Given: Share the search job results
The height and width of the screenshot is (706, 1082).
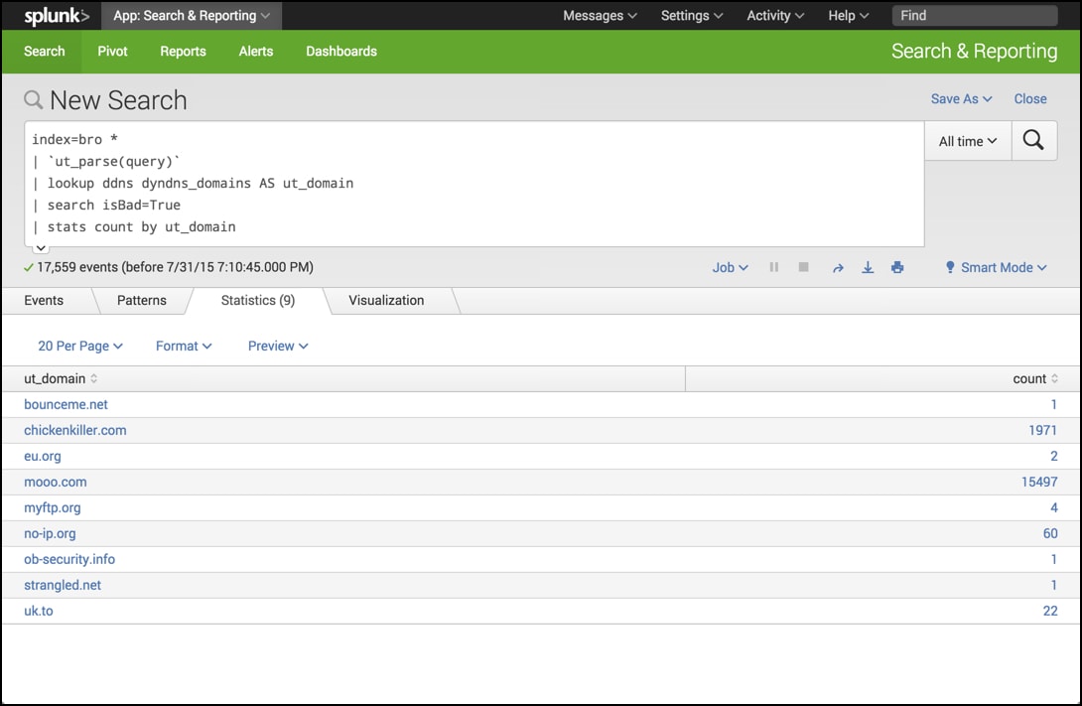Looking at the screenshot, I should [838, 268].
